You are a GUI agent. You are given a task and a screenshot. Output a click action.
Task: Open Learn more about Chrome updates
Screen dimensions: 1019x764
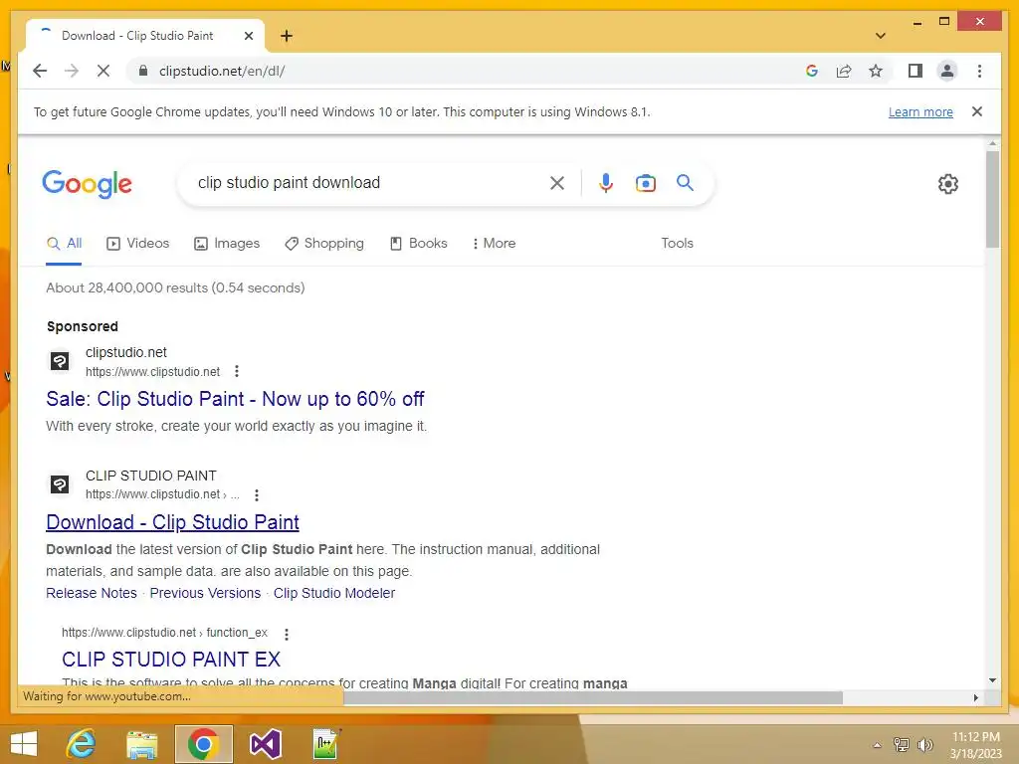point(920,111)
